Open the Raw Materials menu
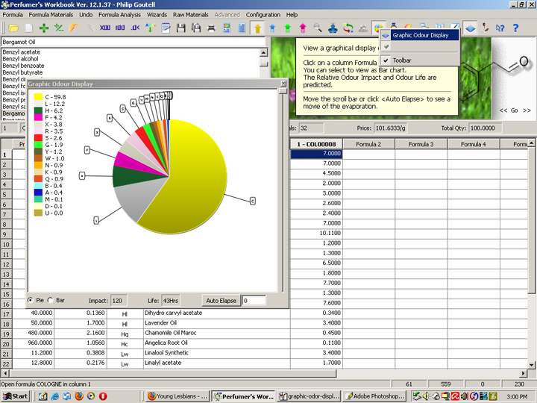This screenshot has width=537, height=403. click(x=190, y=15)
